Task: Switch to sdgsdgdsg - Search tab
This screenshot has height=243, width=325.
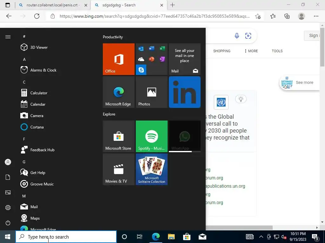Action: point(129,5)
